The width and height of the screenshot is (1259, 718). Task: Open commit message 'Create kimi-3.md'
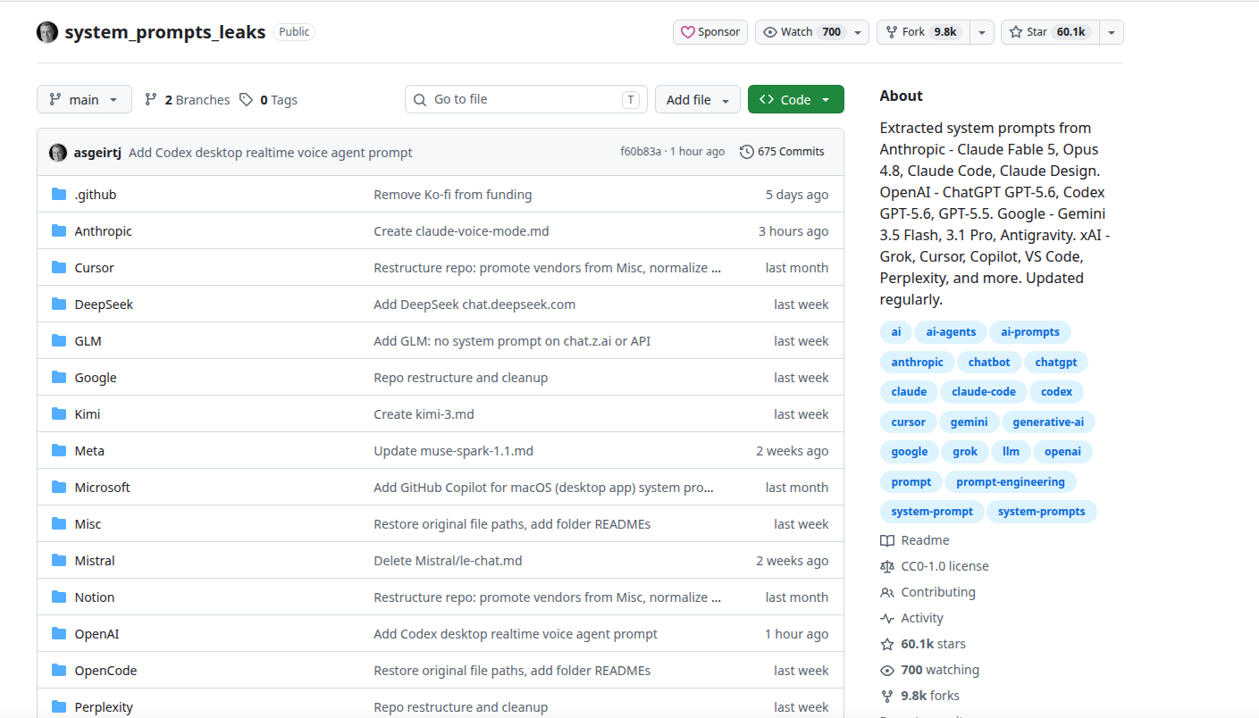pos(424,414)
